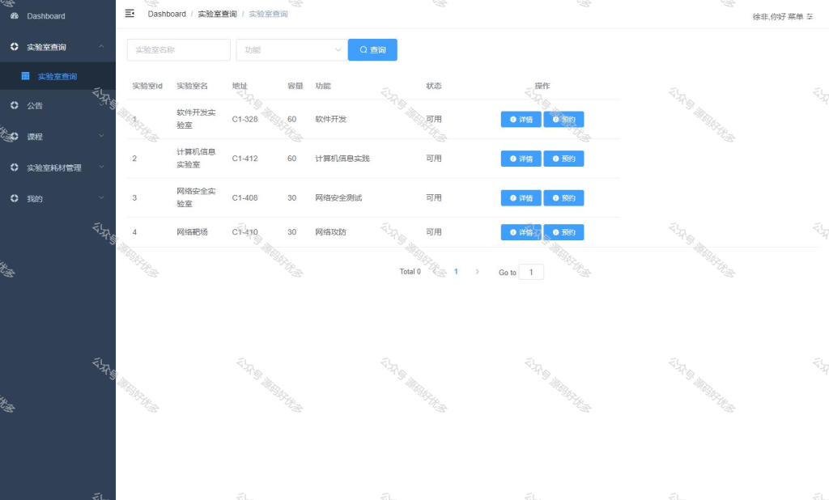Click 预约 for 计算机信息实验室
Viewport: 829px width, 500px height.
(563, 159)
